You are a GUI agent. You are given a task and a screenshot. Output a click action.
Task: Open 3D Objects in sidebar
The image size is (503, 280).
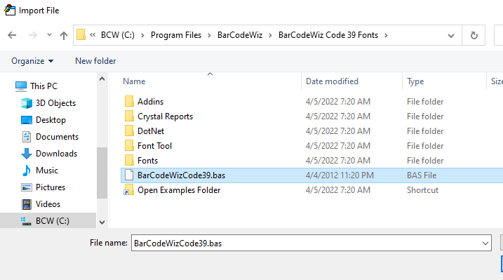(55, 103)
